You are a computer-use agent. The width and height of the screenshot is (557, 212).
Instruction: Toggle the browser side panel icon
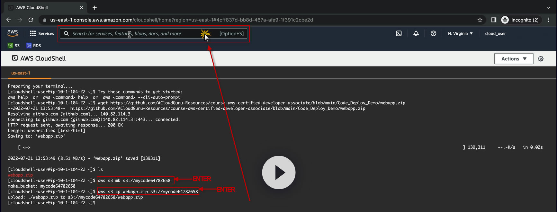(494, 20)
